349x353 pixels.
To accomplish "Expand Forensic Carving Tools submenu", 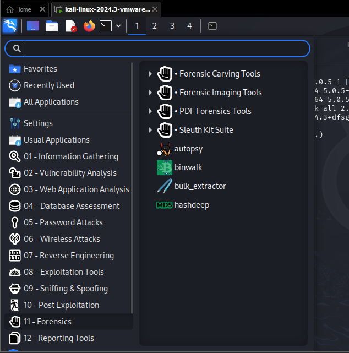I will (150, 74).
